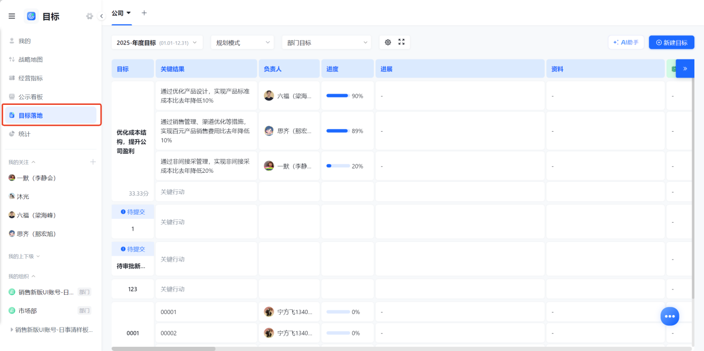Click the 目标 app logo icon
The image size is (704, 351).
31,16
